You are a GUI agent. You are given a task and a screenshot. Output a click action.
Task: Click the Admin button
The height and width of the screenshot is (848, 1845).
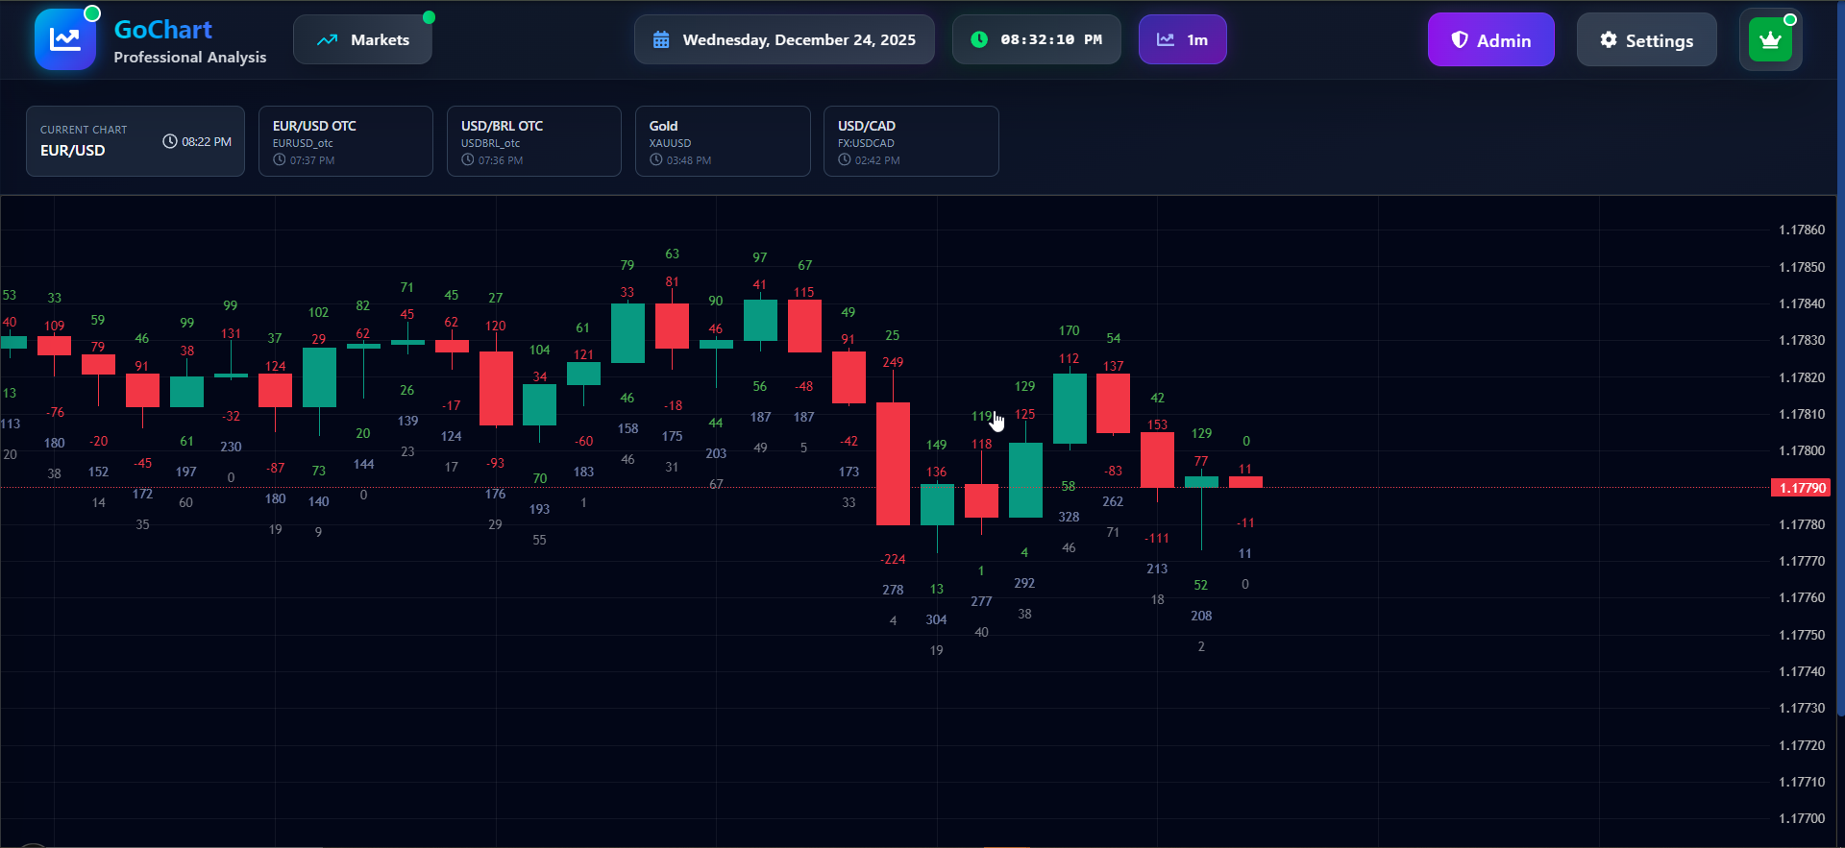click(x=1490, y=39)
